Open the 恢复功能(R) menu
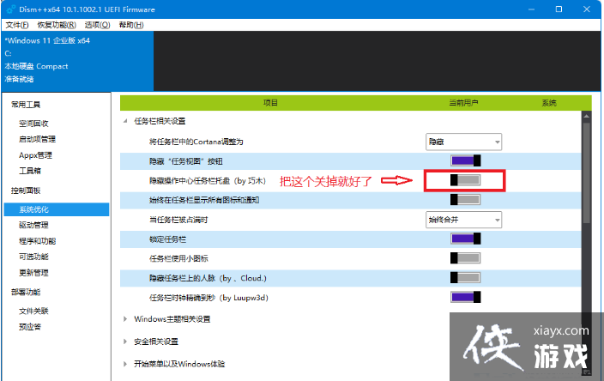 [x=57, y=25]
